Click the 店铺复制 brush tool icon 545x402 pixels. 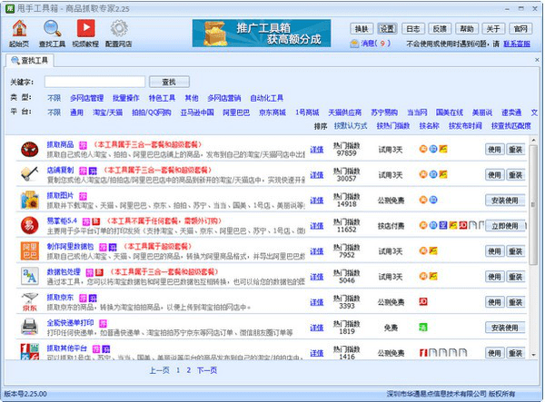pos(30,174)
